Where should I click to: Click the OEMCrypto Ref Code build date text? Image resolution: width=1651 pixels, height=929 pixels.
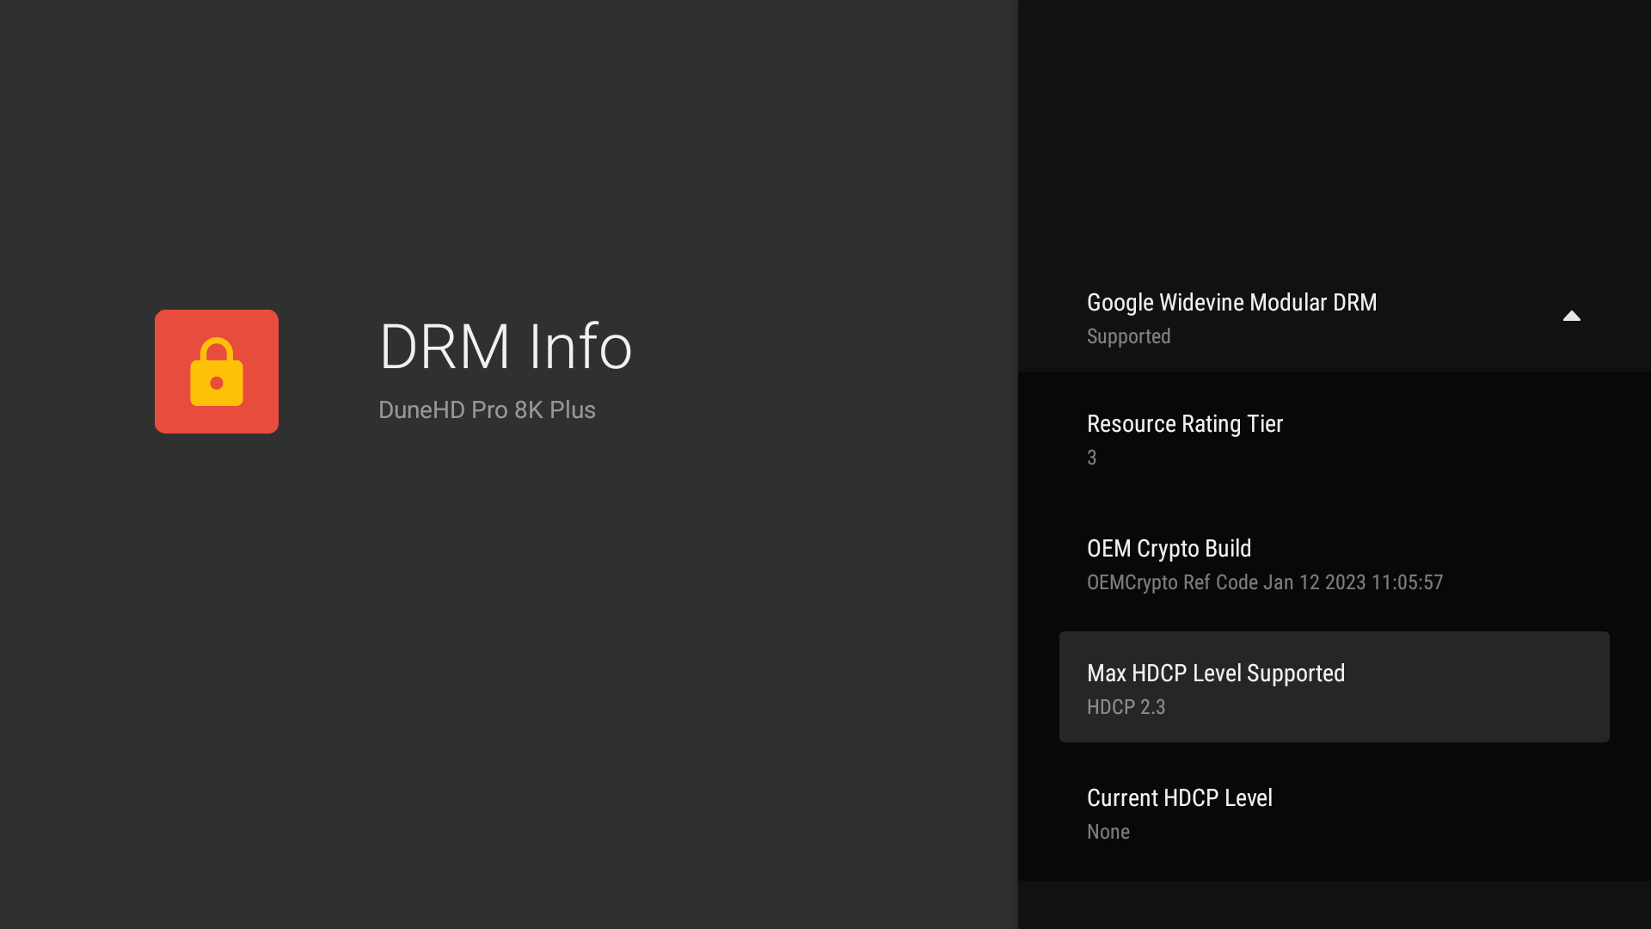1264,582
